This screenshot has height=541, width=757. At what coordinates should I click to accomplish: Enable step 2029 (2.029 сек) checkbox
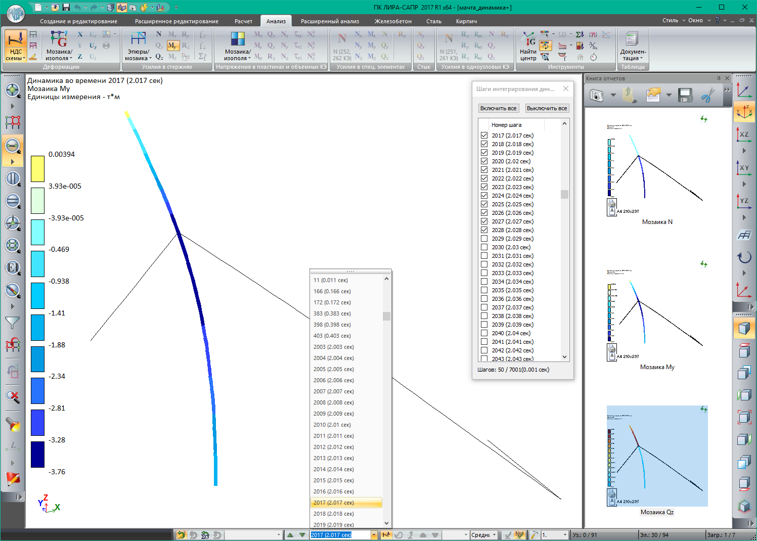(484, 239)
